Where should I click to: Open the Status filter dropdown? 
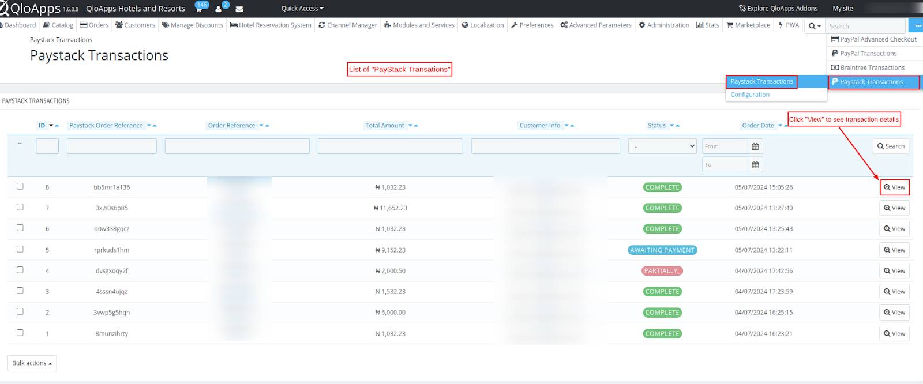[x=663, y=146]
